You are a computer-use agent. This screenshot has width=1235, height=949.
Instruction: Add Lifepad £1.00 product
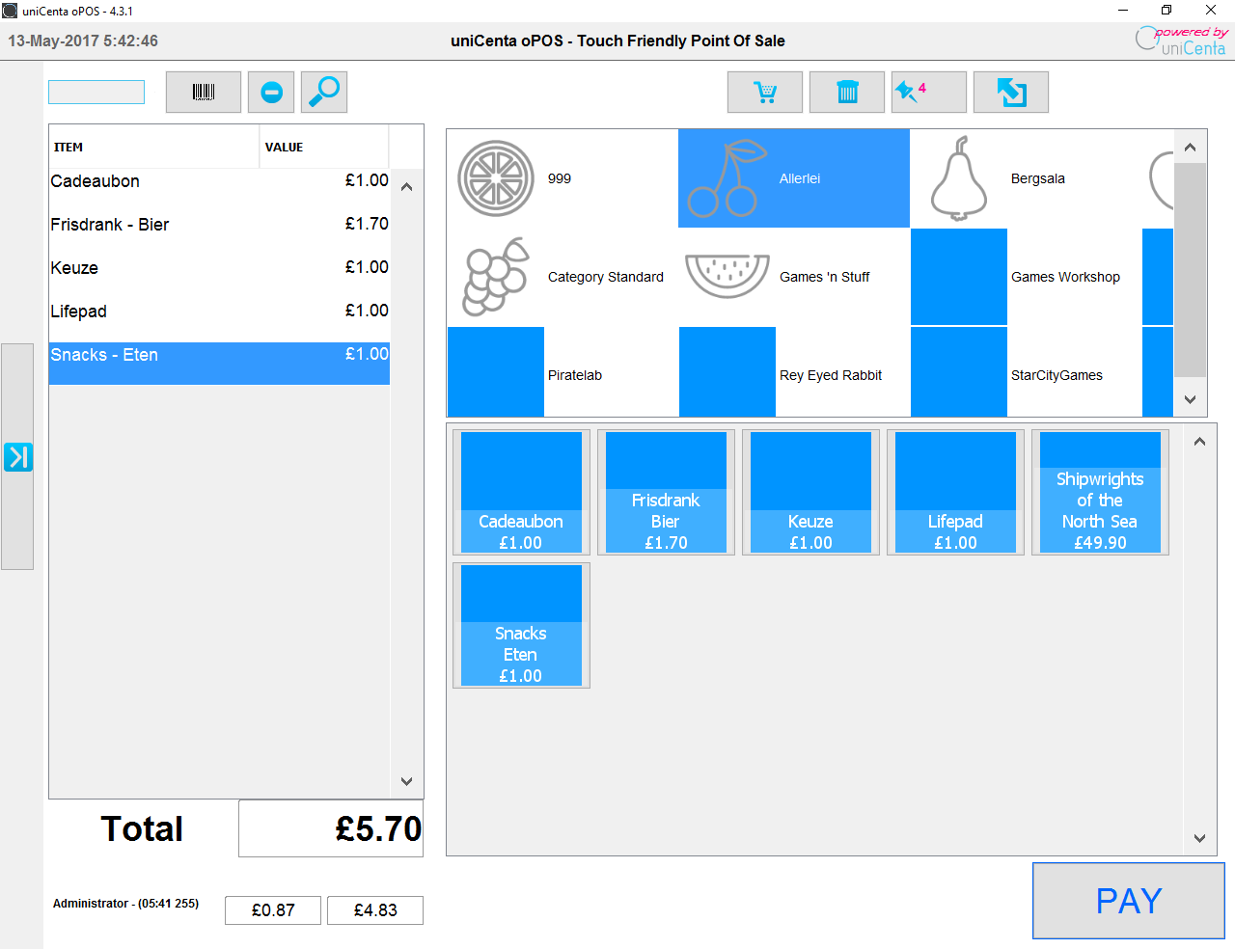pos(955,493)
